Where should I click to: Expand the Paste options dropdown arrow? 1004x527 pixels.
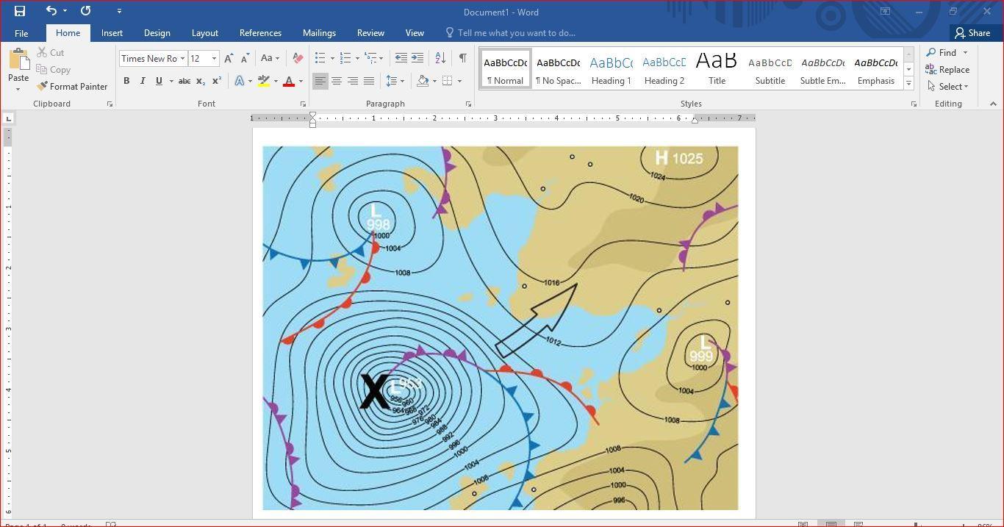pos(18,90)
